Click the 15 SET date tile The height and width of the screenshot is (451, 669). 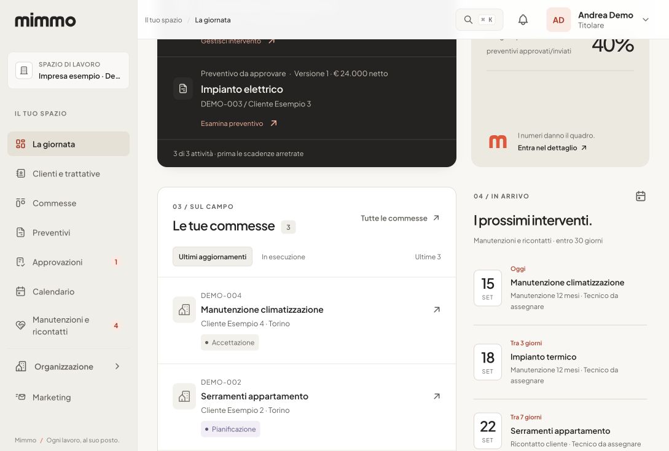coord(488,288)
